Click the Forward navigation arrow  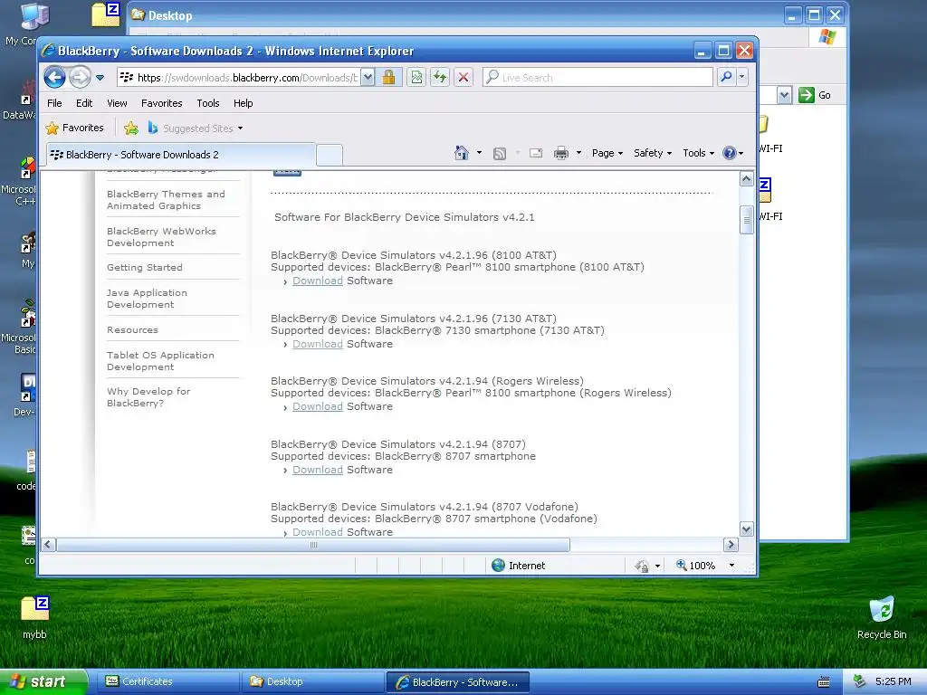tap(80, 78)
